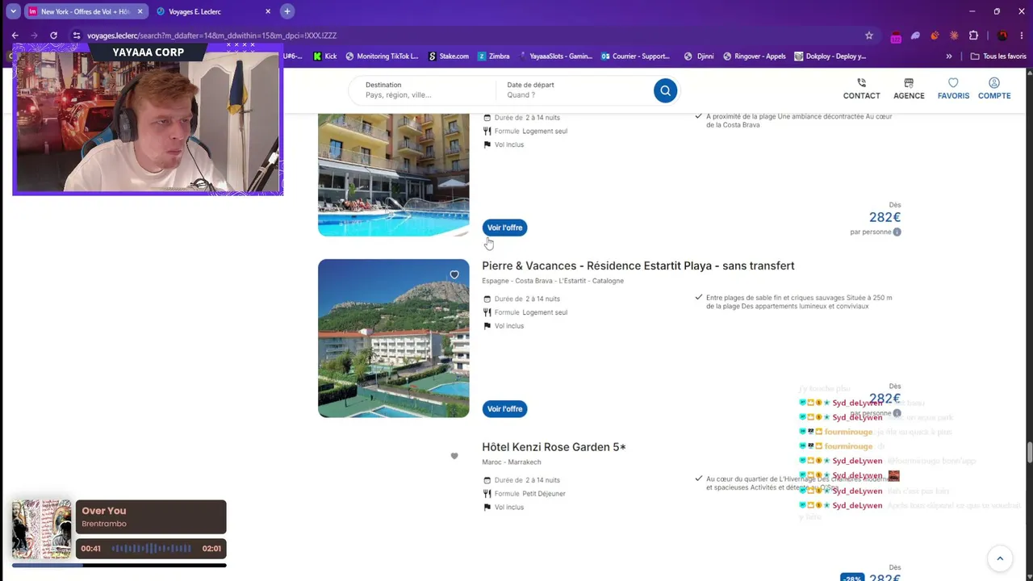Open the Pierre & Vacances residence photo
The image size is (1033, 581).
pyautogui.click(x=393, y=338)
